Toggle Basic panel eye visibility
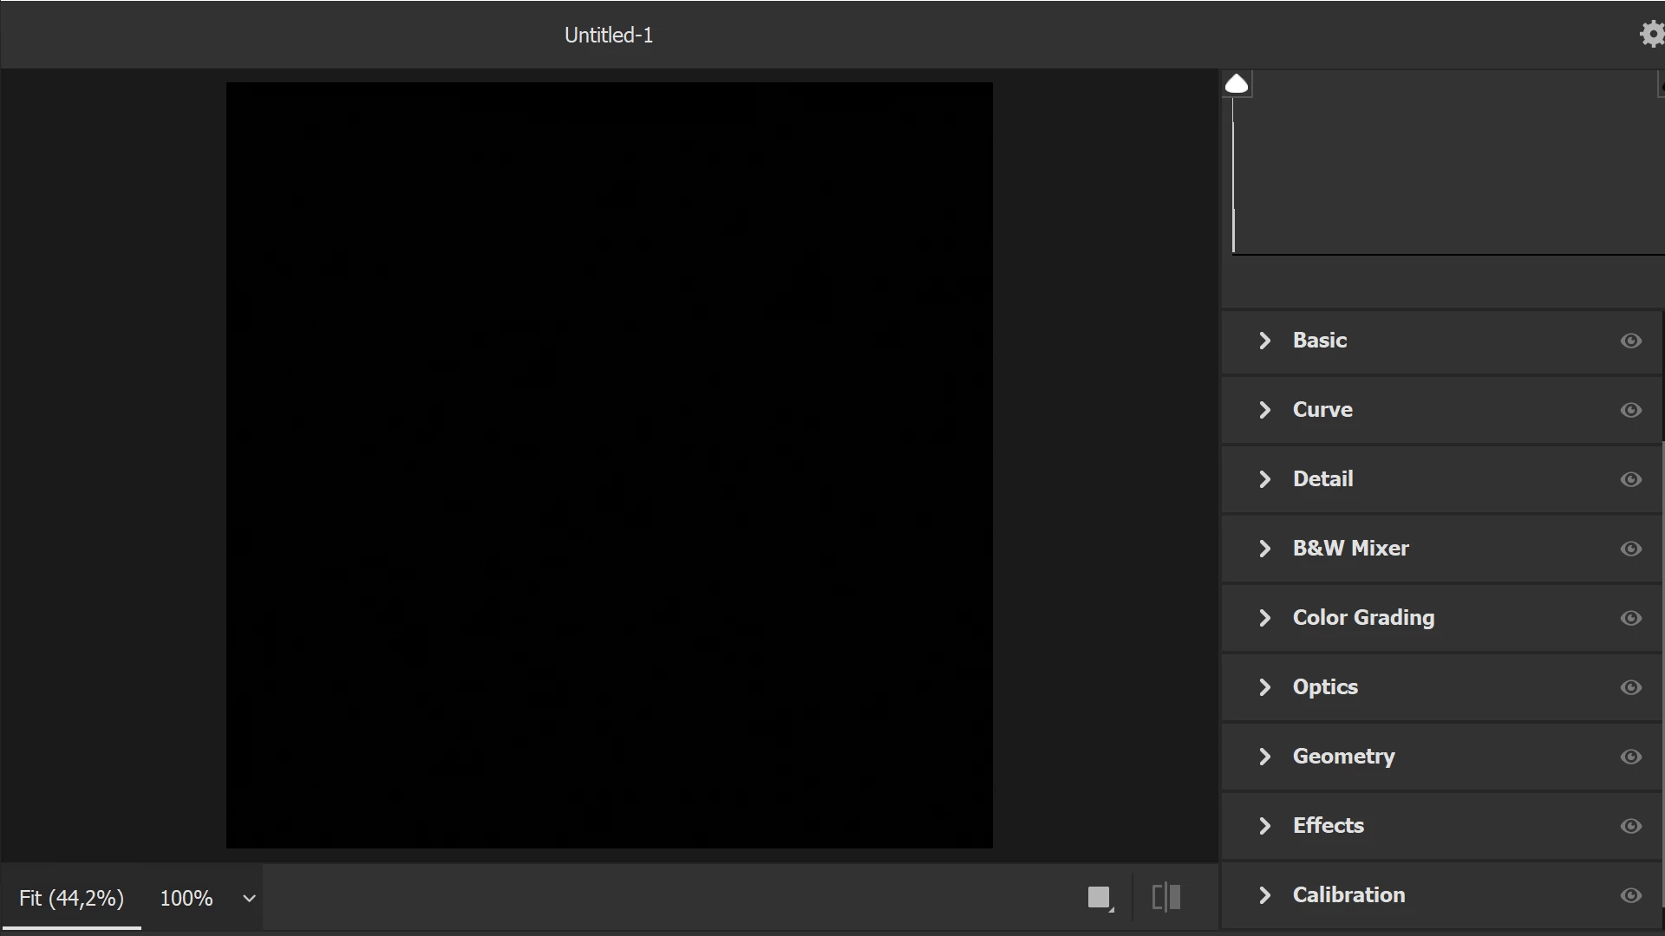The width and height of the screenshot is (1665, 936). coord(1630,341)
